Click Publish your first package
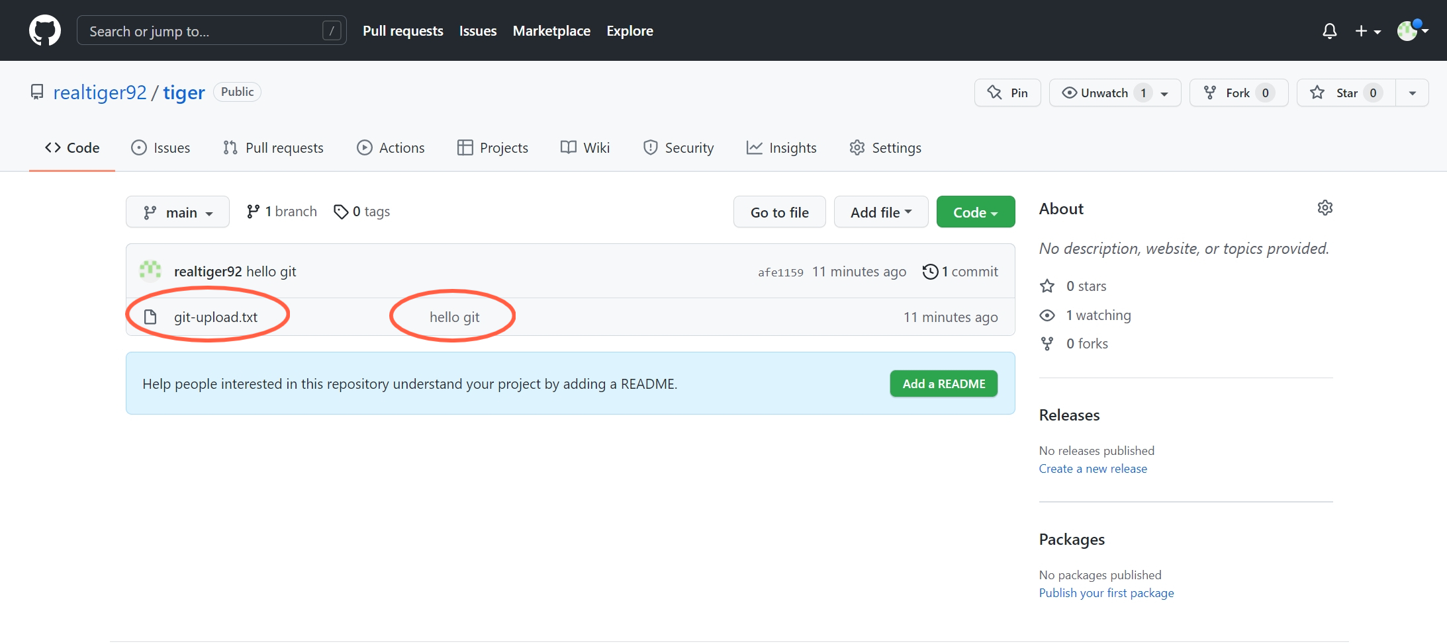Viewport: 1447px width, 644px height. click(x=1106, y=593)
